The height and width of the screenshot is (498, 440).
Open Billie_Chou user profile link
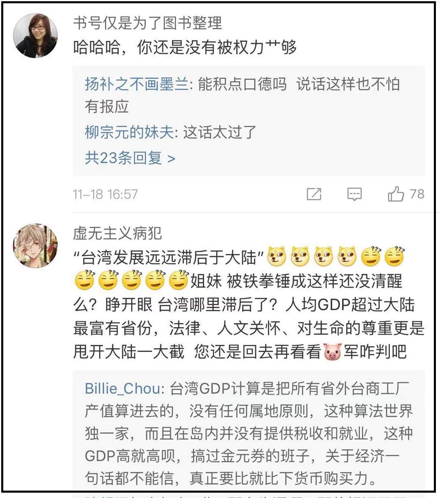pyautogui.click(x=122, y=388)
